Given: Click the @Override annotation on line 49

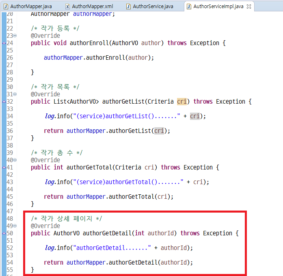Looking at the screenshot, I should click(x=45, y=226).
